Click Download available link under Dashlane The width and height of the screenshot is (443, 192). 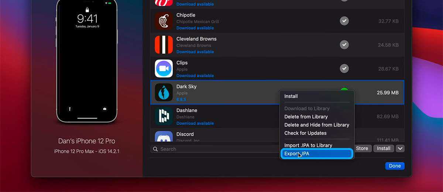coord(195,123)
